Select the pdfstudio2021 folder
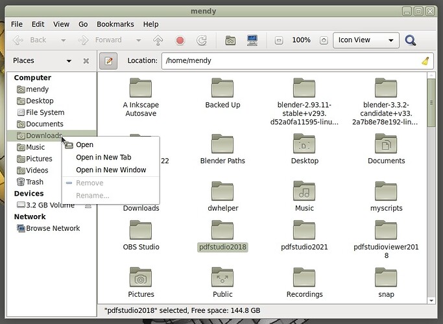This screenshot has height=324, width=443. point(304,235)
